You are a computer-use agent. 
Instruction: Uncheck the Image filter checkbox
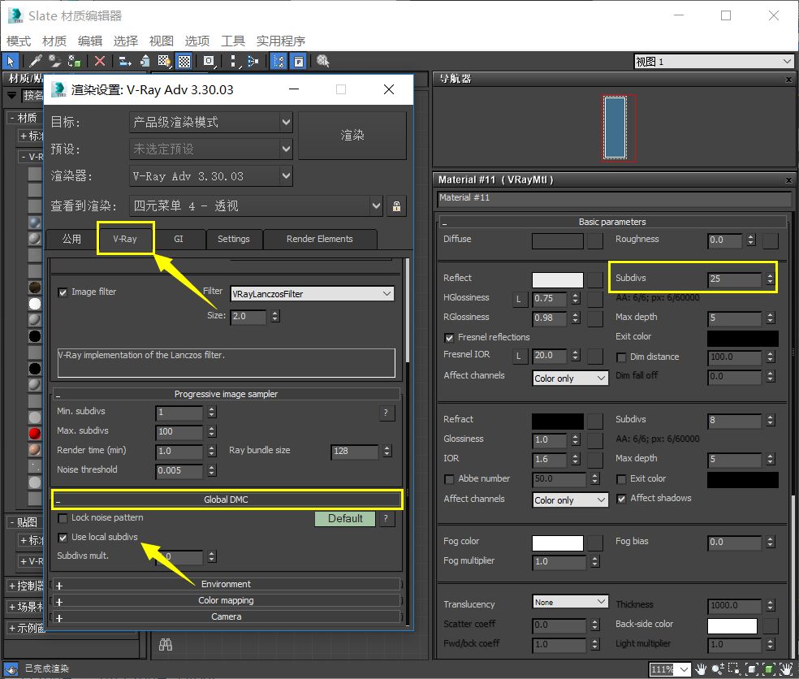point(63,292)
